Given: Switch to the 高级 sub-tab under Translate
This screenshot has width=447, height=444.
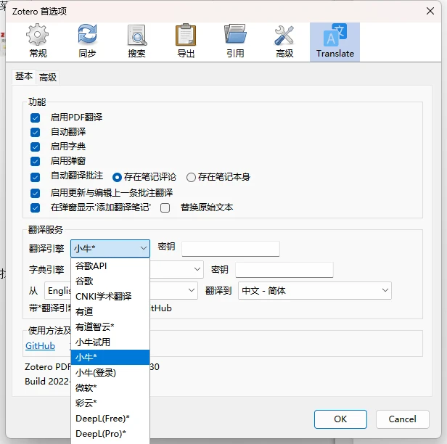Looking at the screenshot, I should 48,77.
